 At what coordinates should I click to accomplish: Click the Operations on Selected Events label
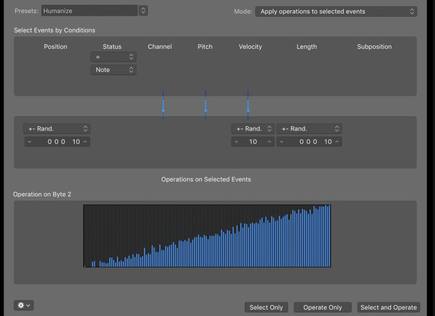tap(206, 180)
